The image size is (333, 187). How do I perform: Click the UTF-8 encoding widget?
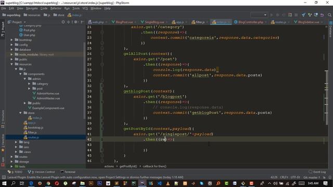point(295,177)
